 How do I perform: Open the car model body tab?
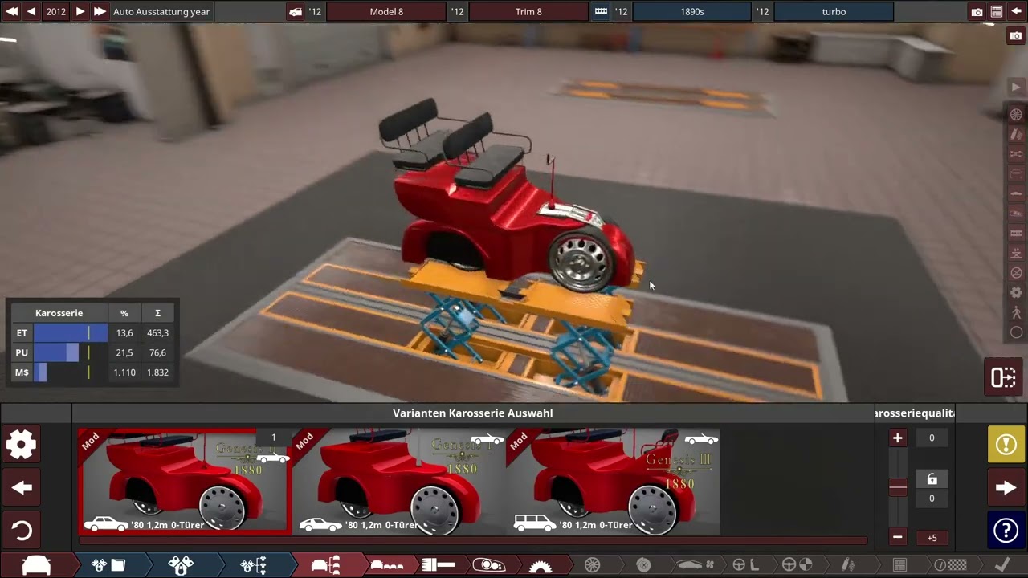(x=325, y=565)
